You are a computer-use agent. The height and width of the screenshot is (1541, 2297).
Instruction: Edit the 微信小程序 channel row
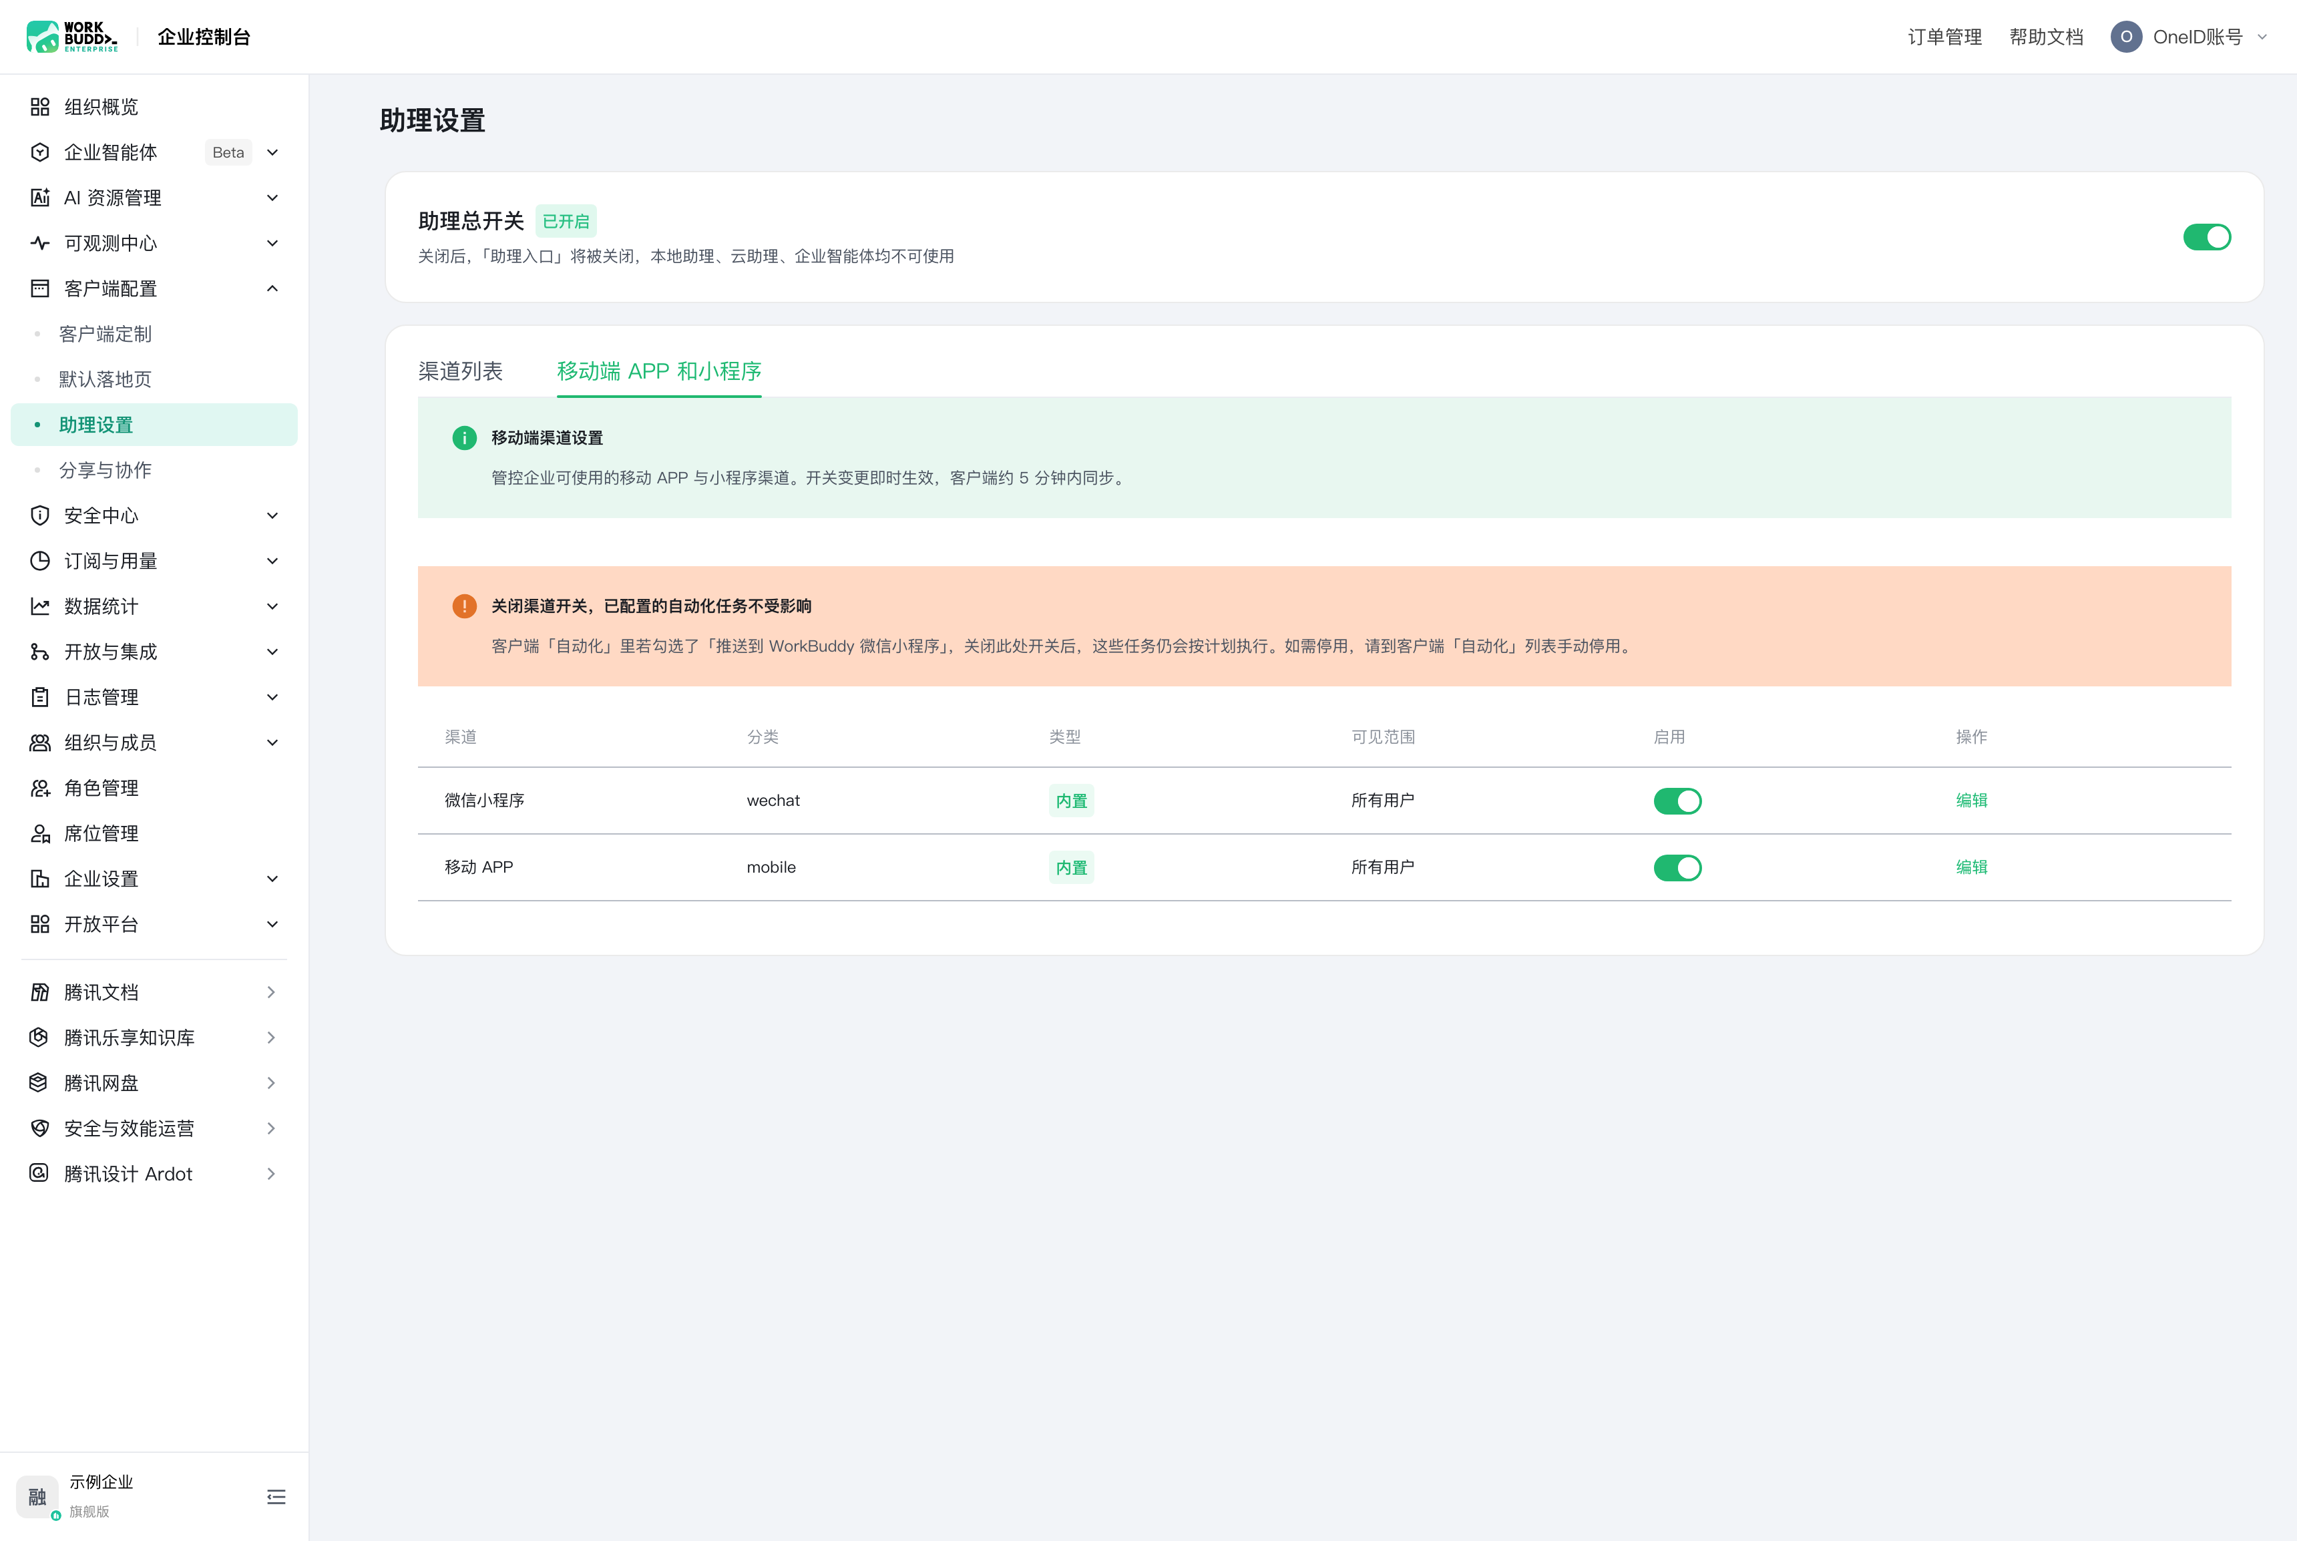pyautogui.click(x=1970, y=800)
